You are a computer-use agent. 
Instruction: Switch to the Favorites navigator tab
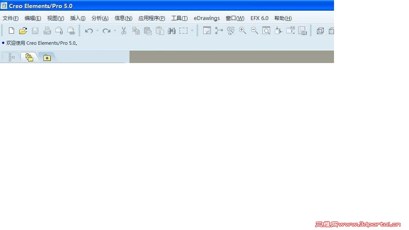(x=47, y=57)
